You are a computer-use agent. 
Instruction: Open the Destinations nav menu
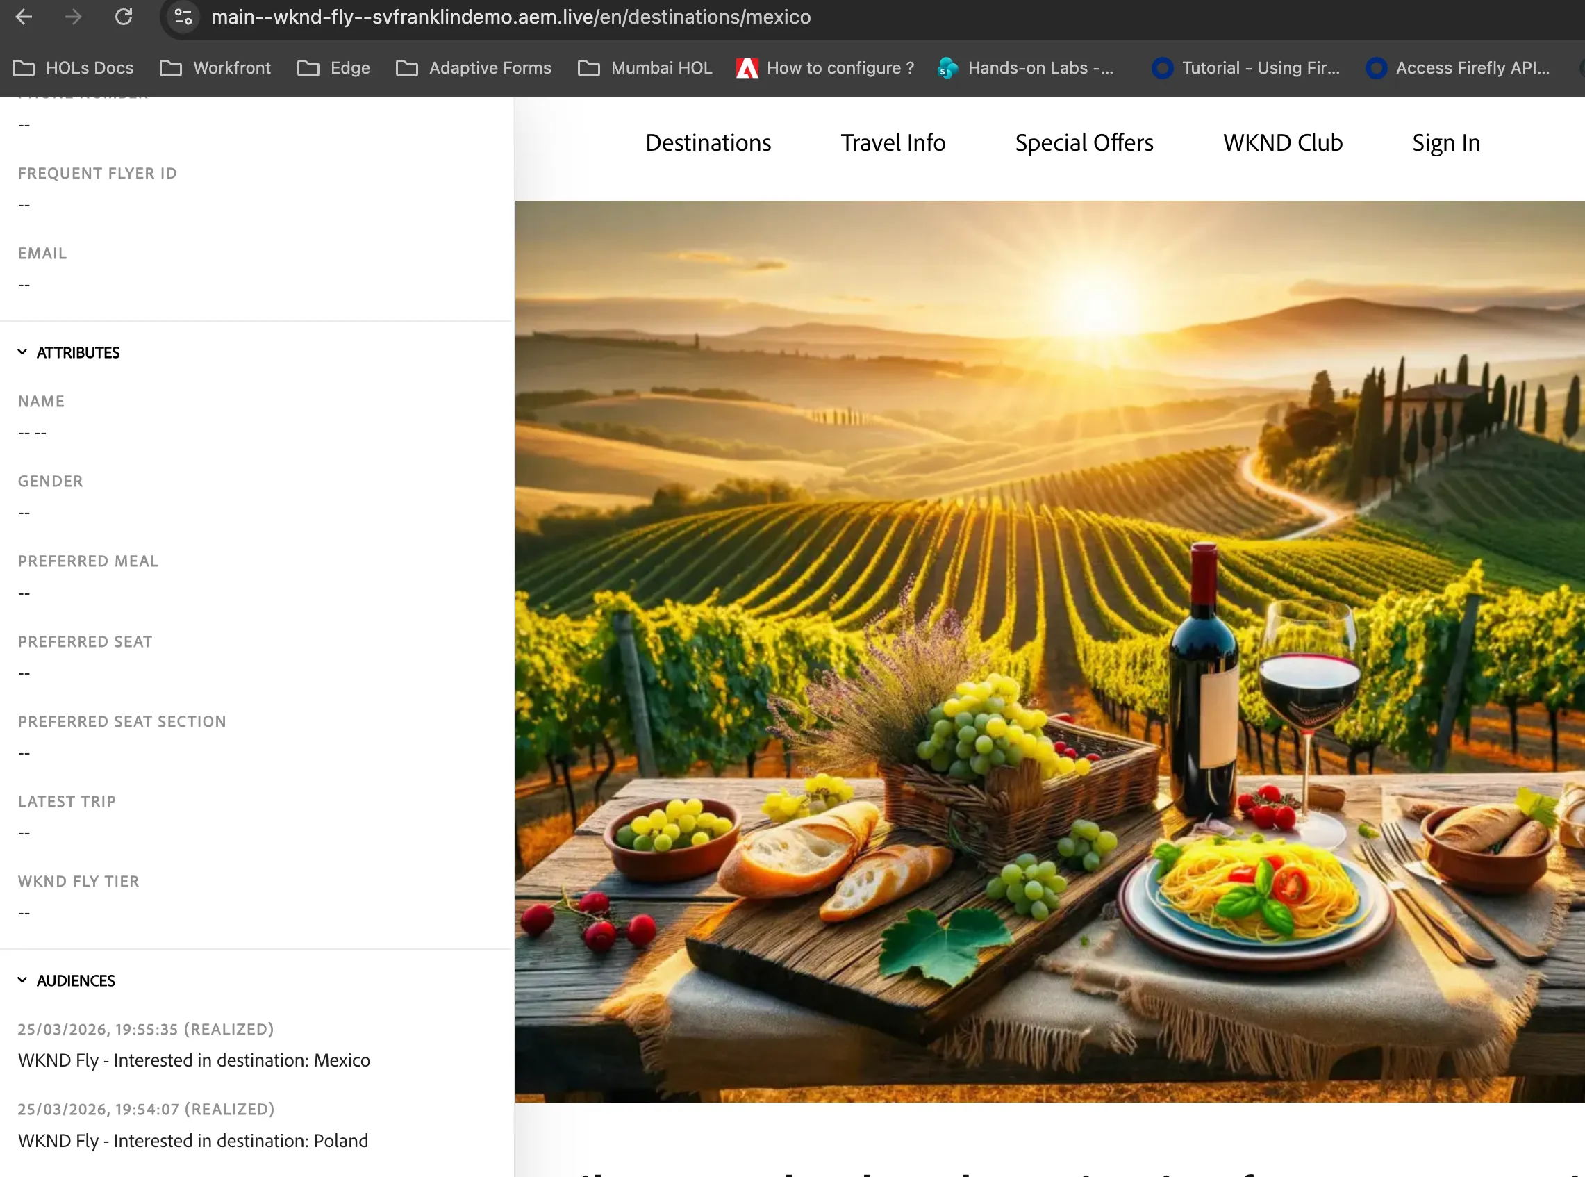[x=708, y=142]
